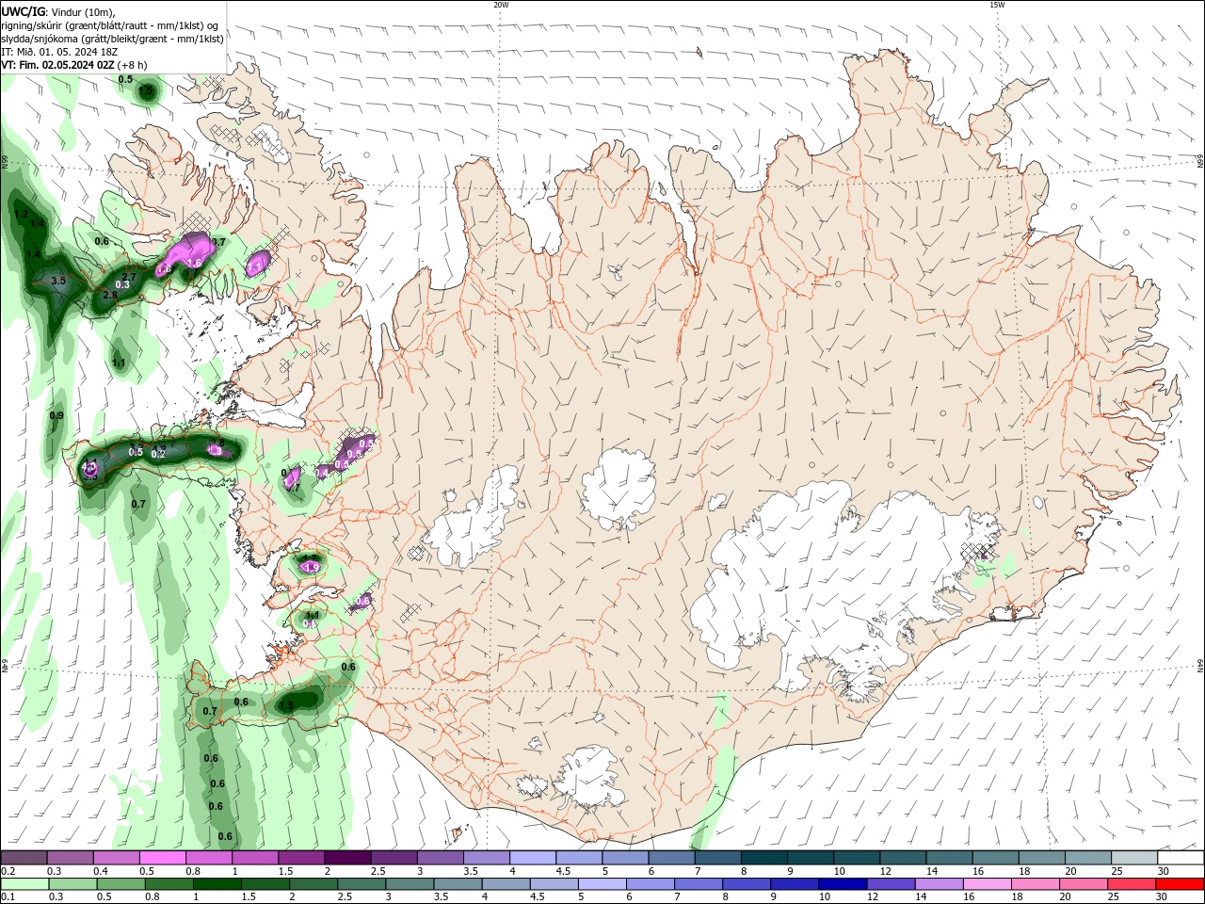Click the 'rigning/skúrir' legend description line
Viewport: 1205px width, 904px height.
[x=109, y=25]
